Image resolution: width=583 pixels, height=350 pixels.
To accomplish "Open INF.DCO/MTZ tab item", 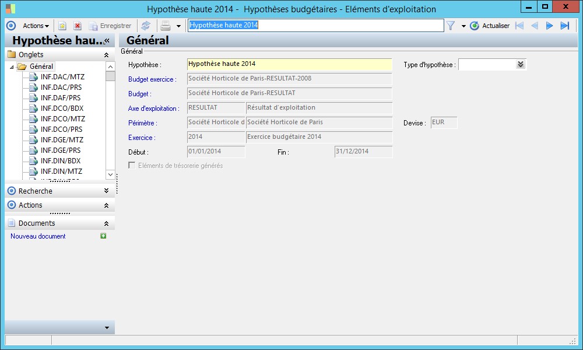I will point(63,118).
